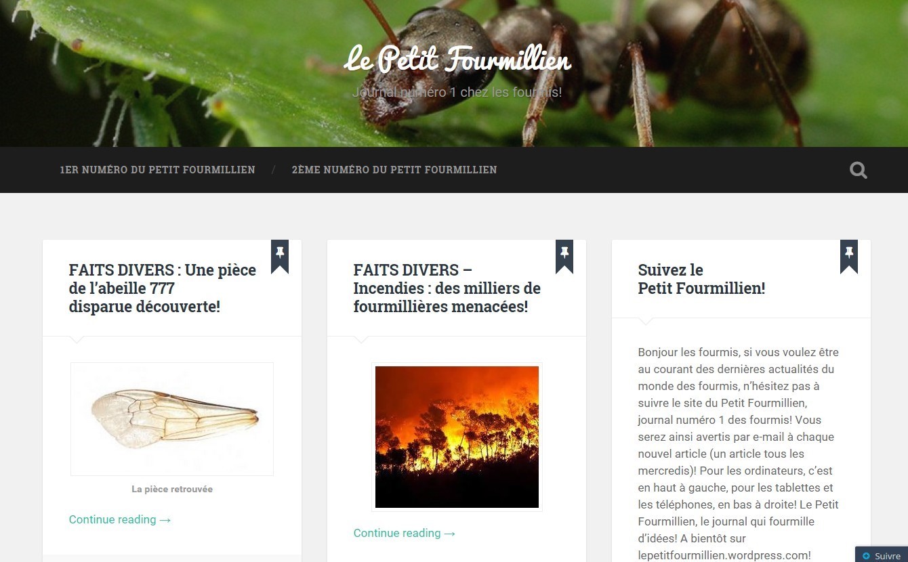908x562 pixels.
Task: Open the search magnifier icon
Action: [x=859, y=170]
